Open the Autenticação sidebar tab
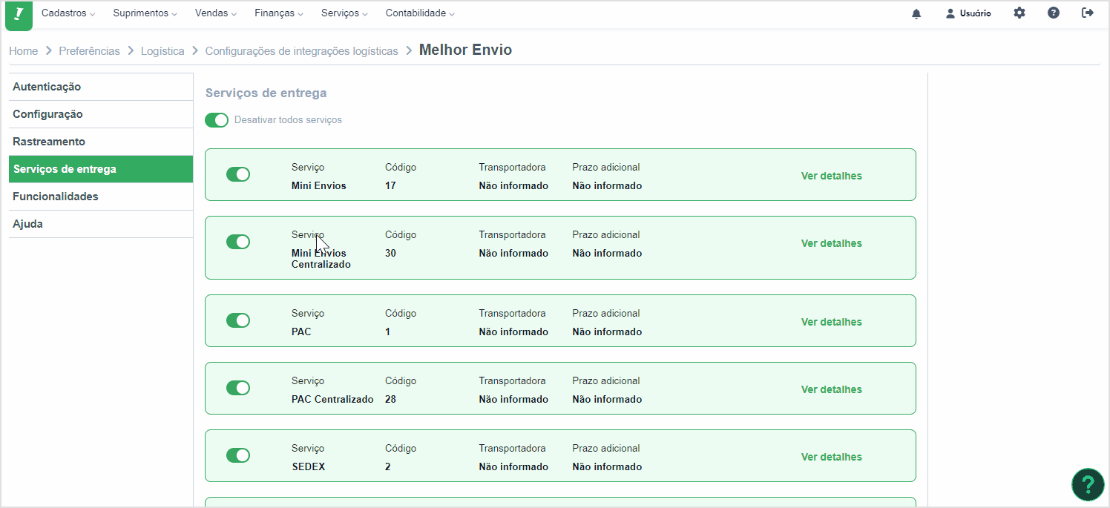1110x508 pixels. pyautogui.click(x=101, y=87)
